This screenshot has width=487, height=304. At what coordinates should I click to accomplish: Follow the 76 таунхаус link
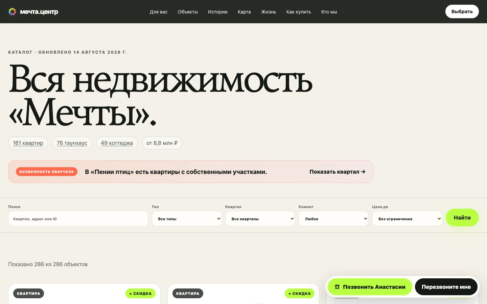point(72,143)
